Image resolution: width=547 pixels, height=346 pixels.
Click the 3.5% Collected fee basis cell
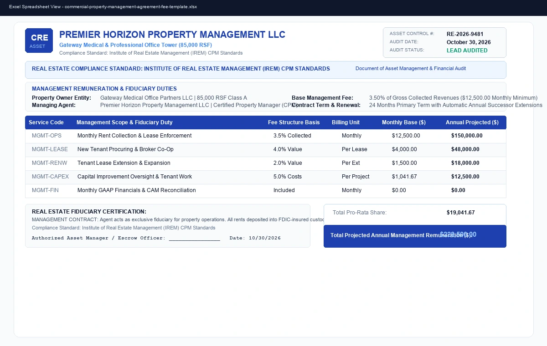pos(292,136)
